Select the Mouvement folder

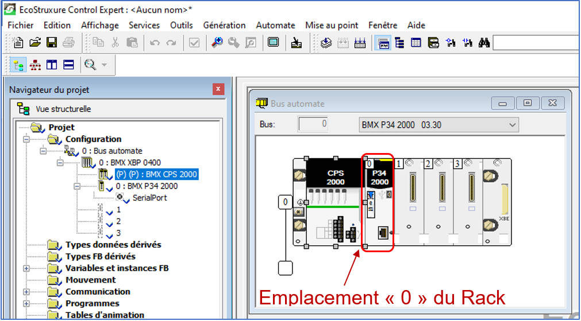pyautogui.click(x=90, y=280)
